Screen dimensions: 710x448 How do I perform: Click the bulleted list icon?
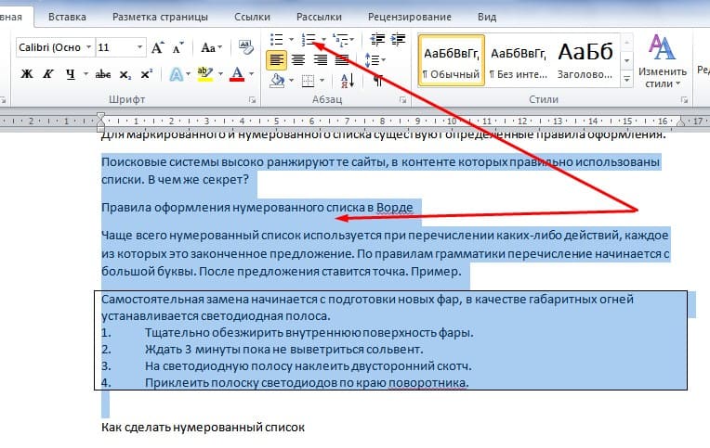[276, 39]
